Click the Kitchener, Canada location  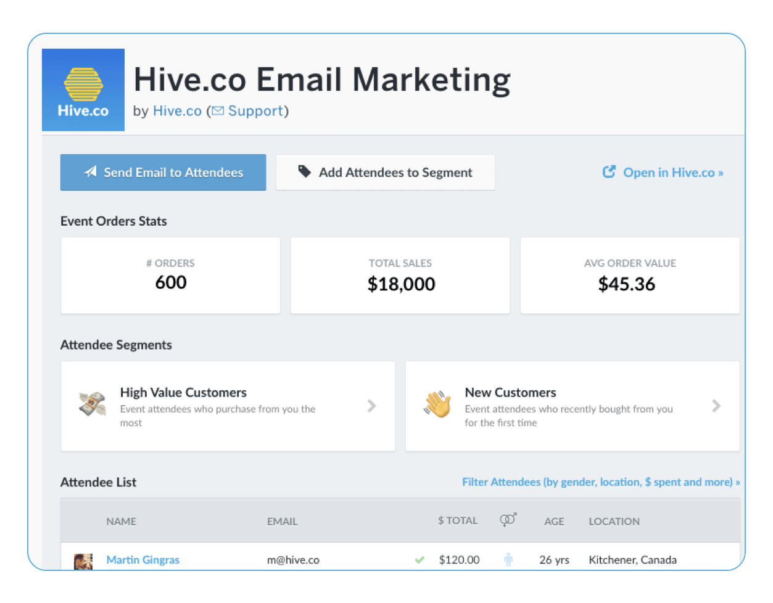click(x=633, y=560)
